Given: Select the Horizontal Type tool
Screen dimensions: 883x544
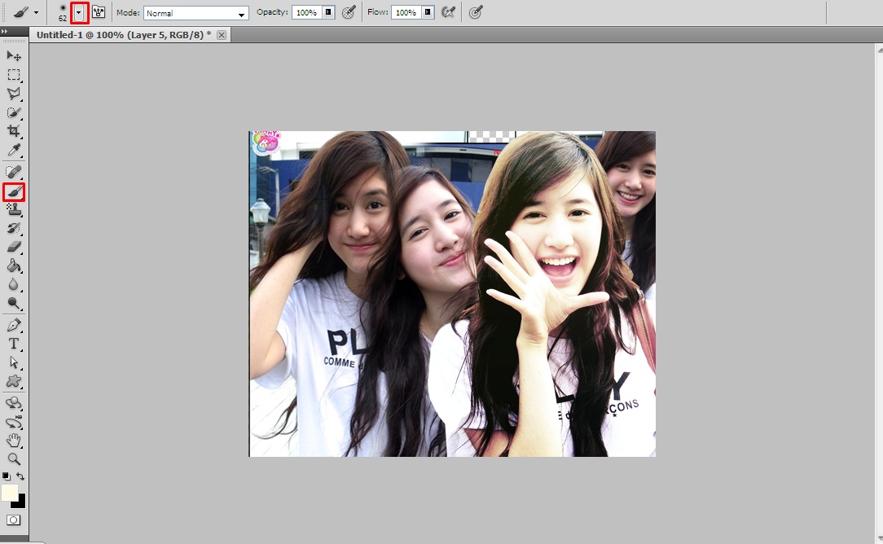Looking at the screenshot, I should (x=14, y=344).
